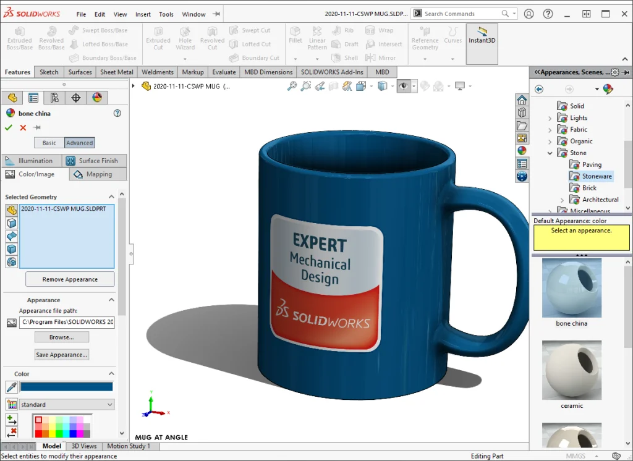Accept the appearance with the green checkmark
The image size is (633, 461).
9,127
